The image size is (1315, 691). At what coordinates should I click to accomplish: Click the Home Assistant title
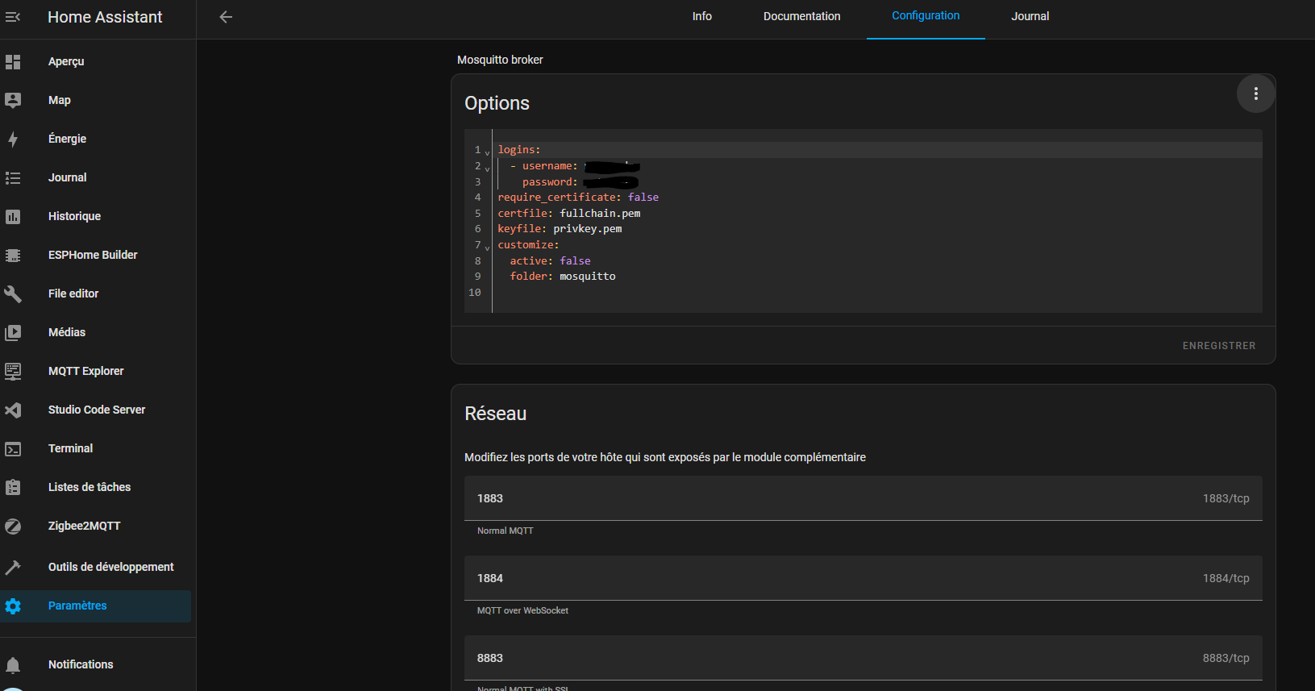pyautogui.click(x=105, y=17)
